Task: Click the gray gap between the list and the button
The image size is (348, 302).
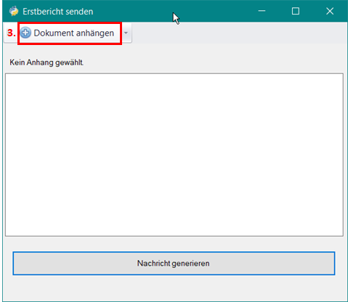Action: (174, 244)
